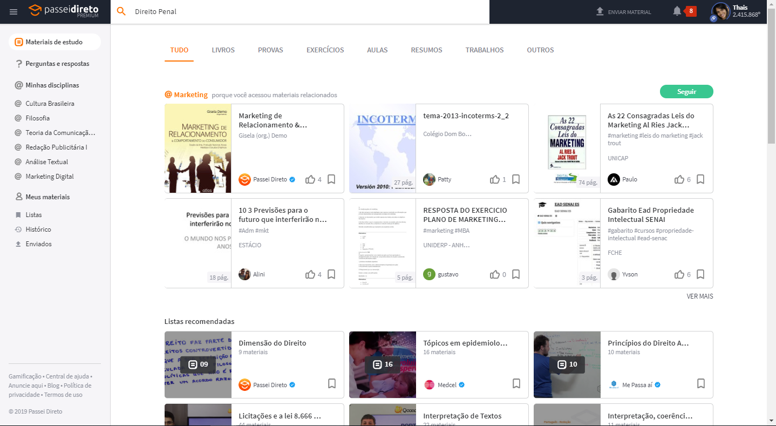Open the Histórico clock icon in sidebar
This screenshot has height=426, width=776.
point(18,229)
